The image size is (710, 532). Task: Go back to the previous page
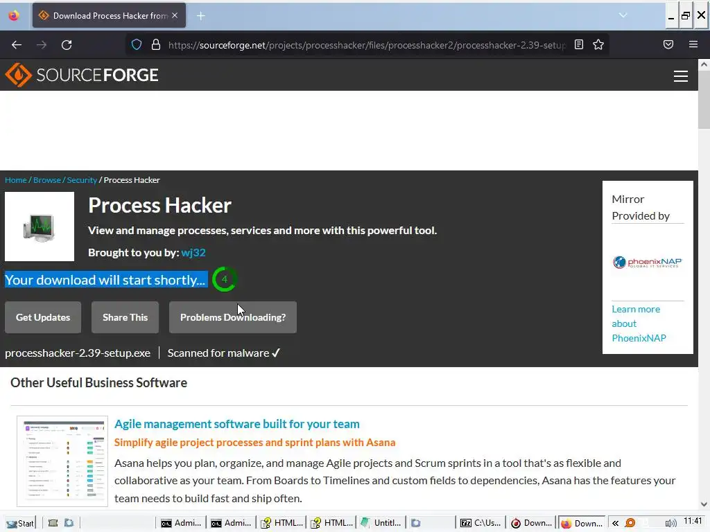click(x=17, y=45)
